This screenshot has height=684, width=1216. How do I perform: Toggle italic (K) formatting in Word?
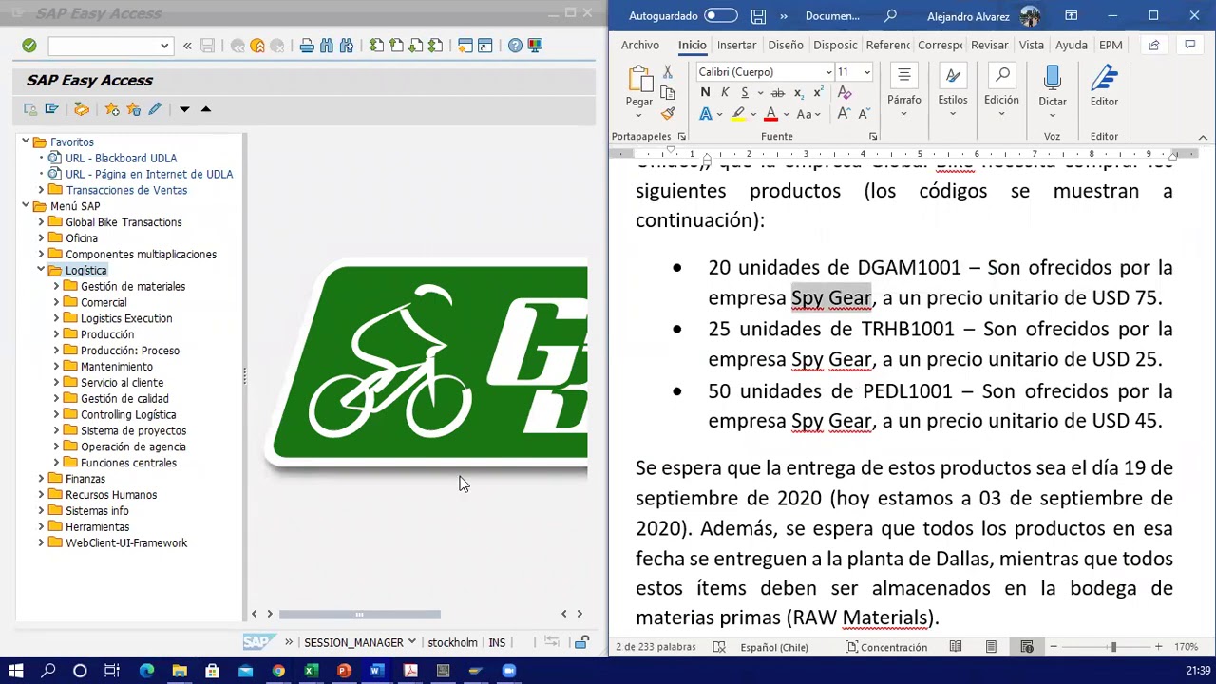click(725, 92)
